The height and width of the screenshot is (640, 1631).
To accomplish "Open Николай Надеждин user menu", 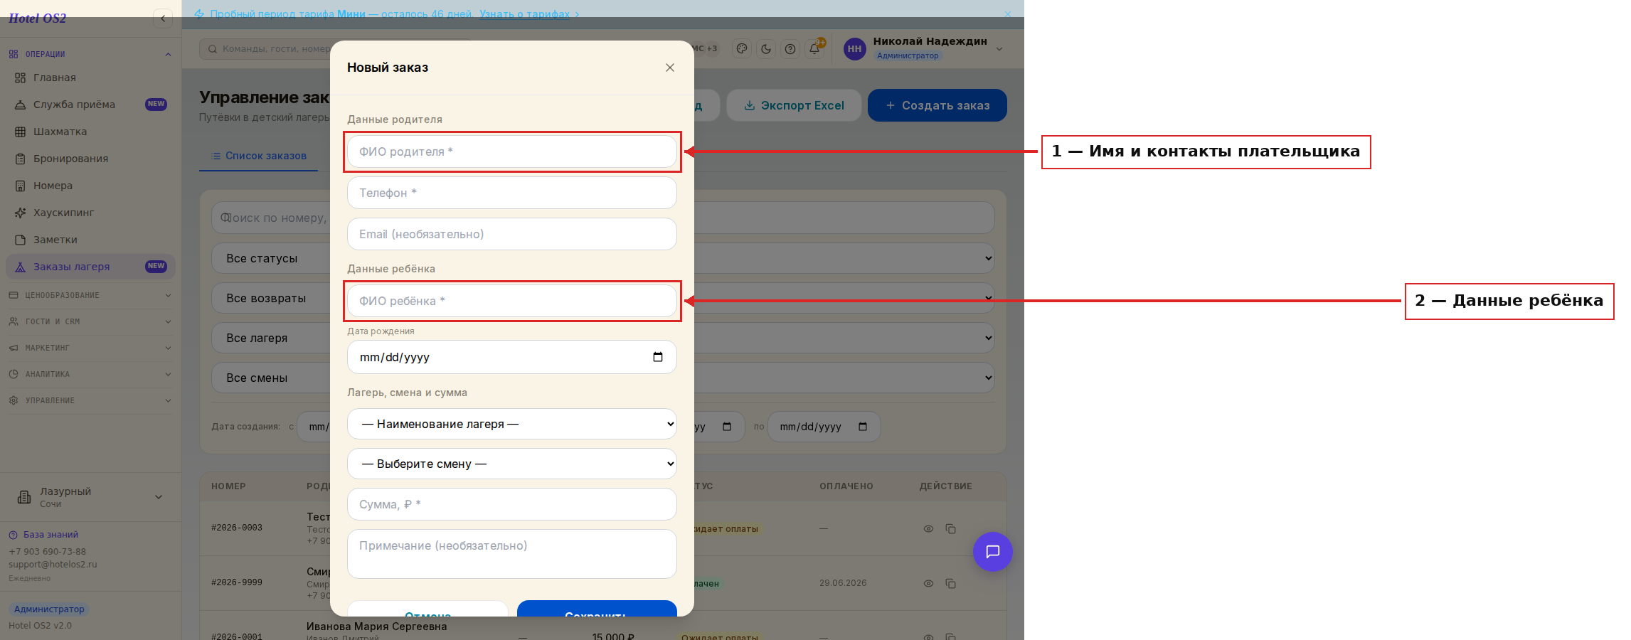I will click(x=924, y=48).
